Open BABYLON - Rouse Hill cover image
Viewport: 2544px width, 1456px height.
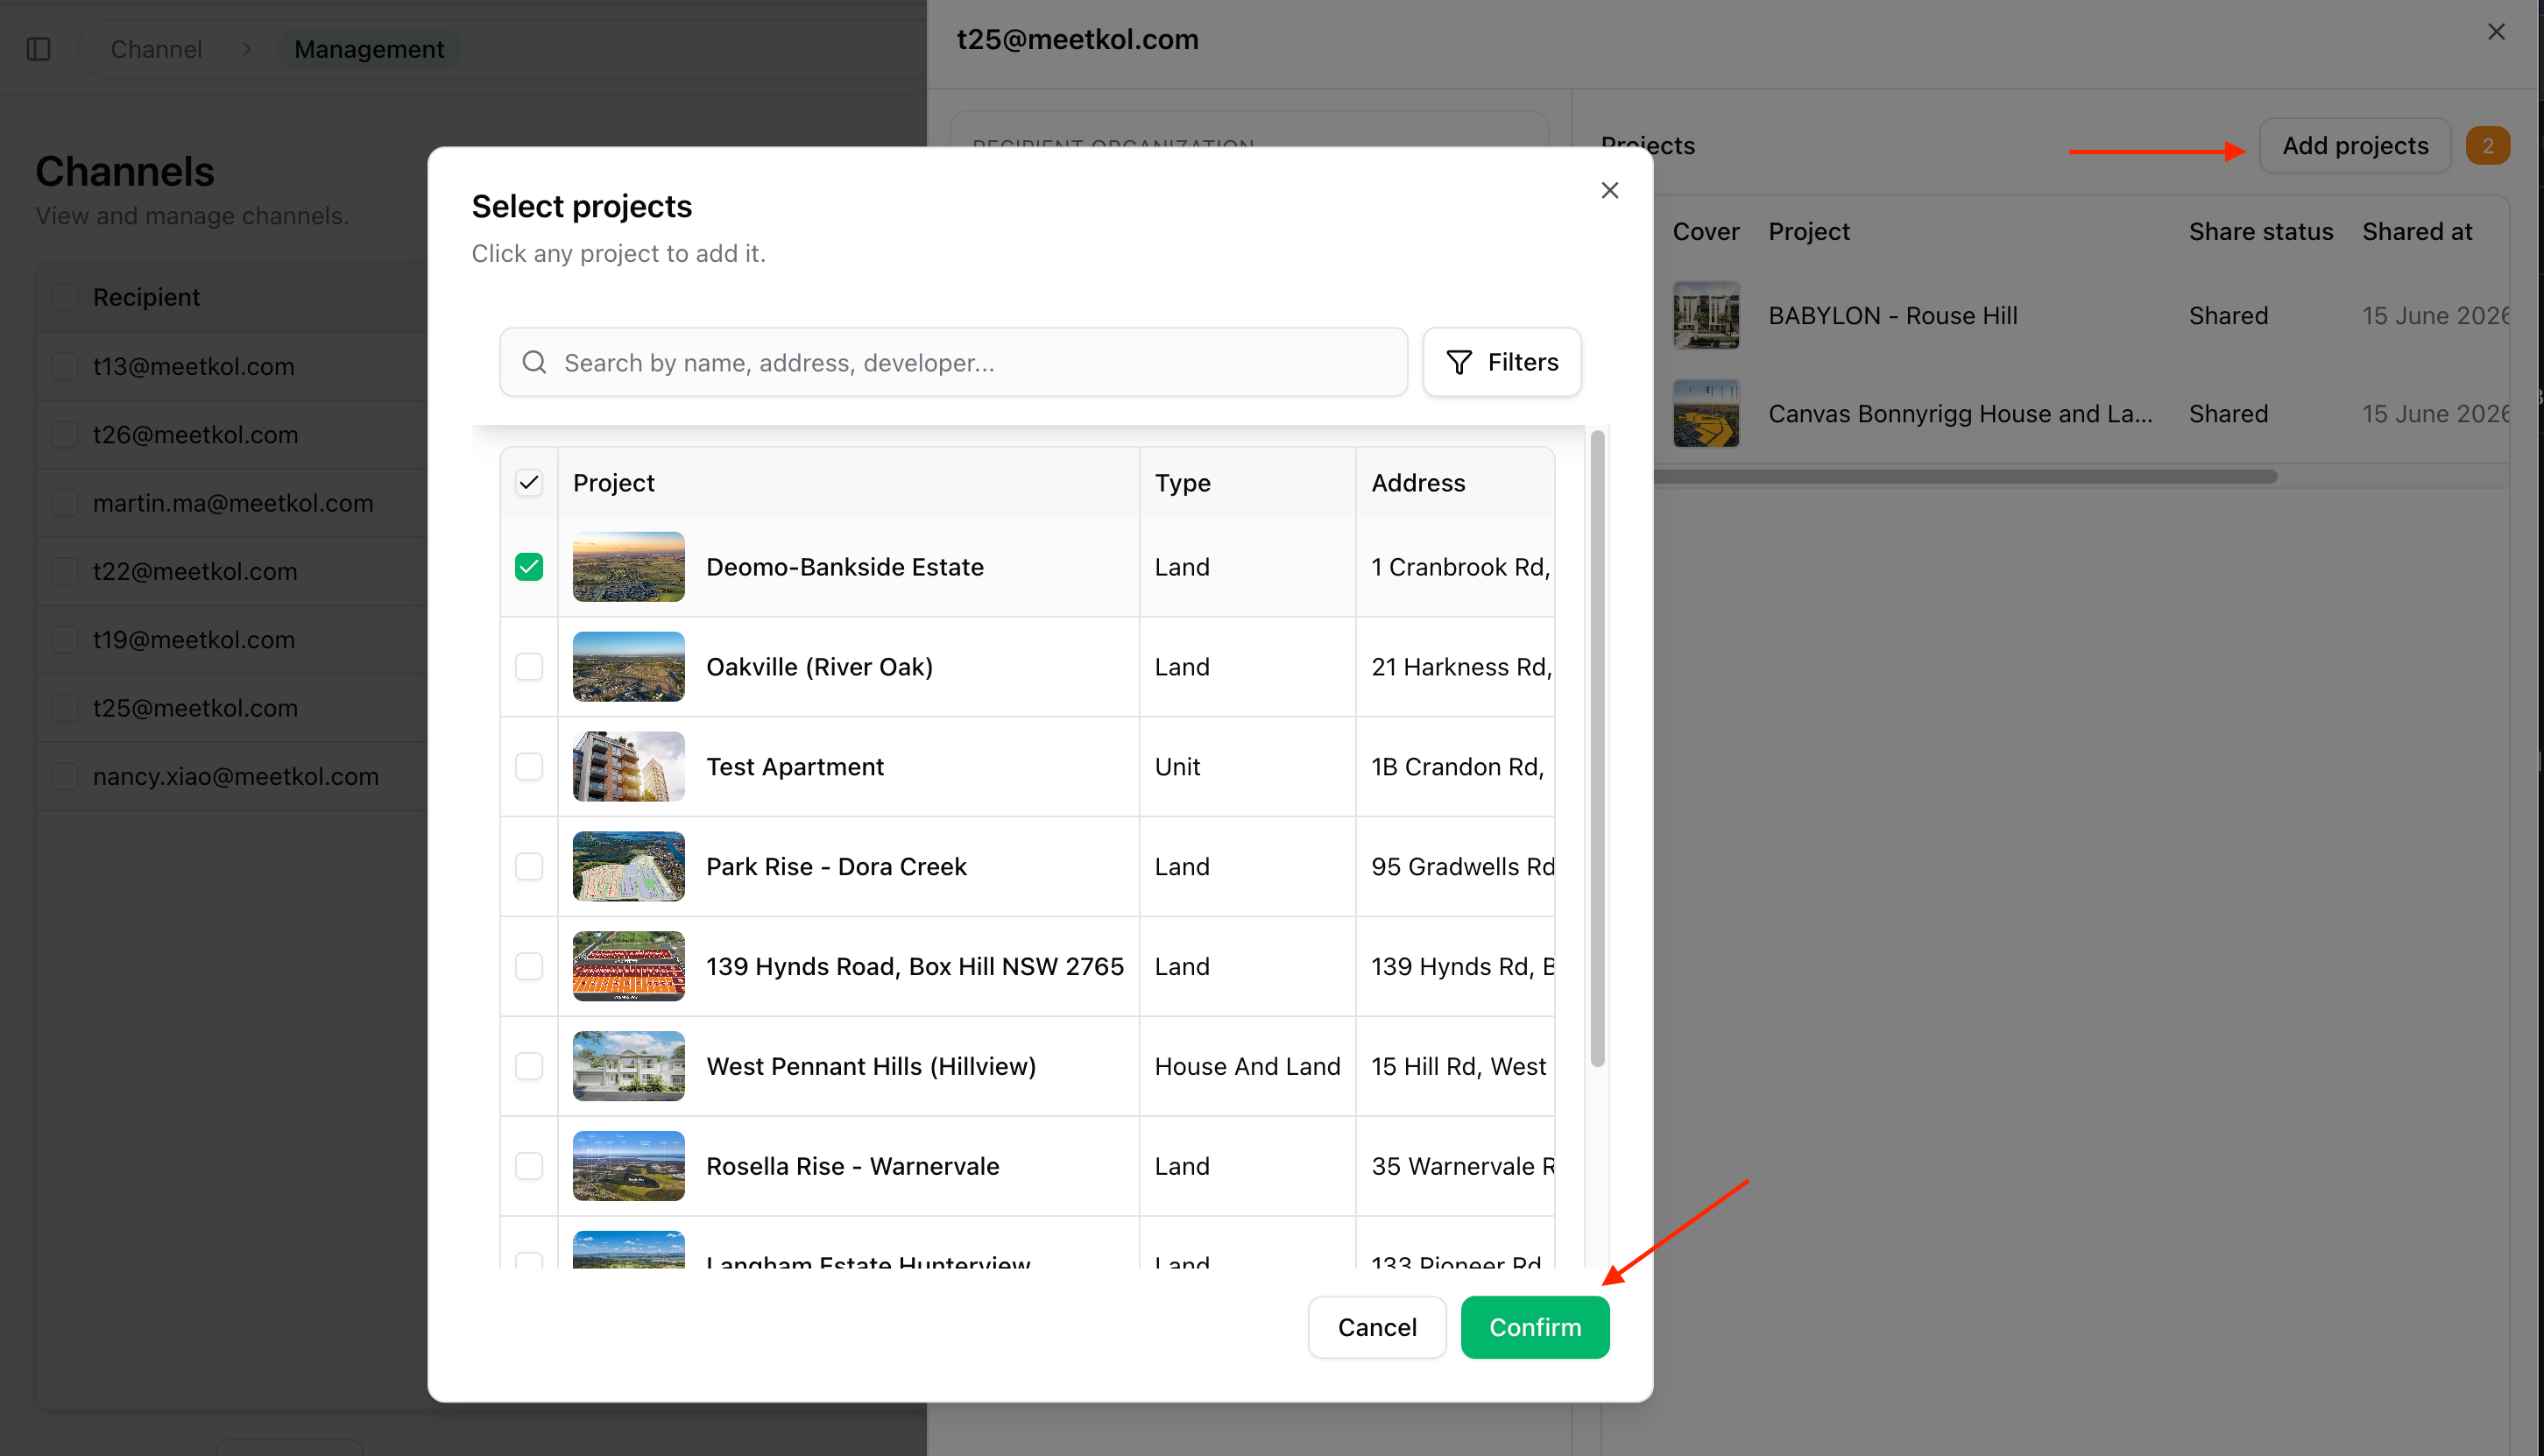pyautogui.click(x=1706, y=316)
